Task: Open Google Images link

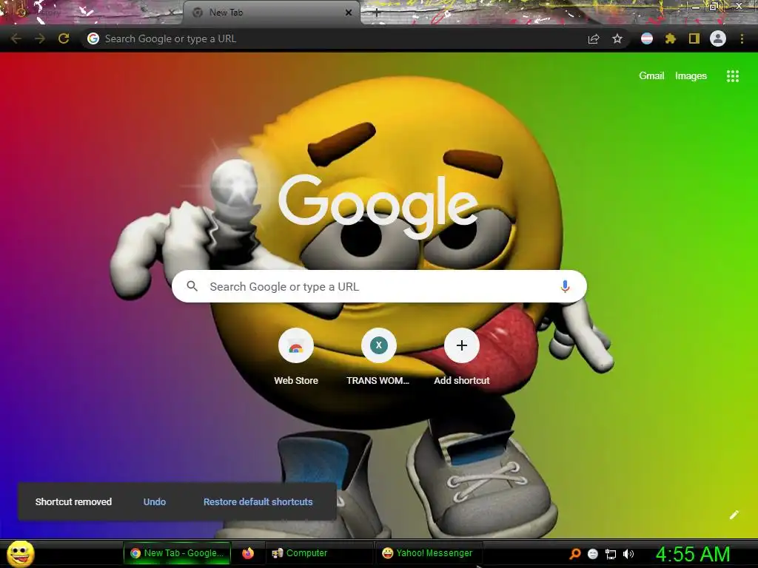Action: click(x=691, y=76)
